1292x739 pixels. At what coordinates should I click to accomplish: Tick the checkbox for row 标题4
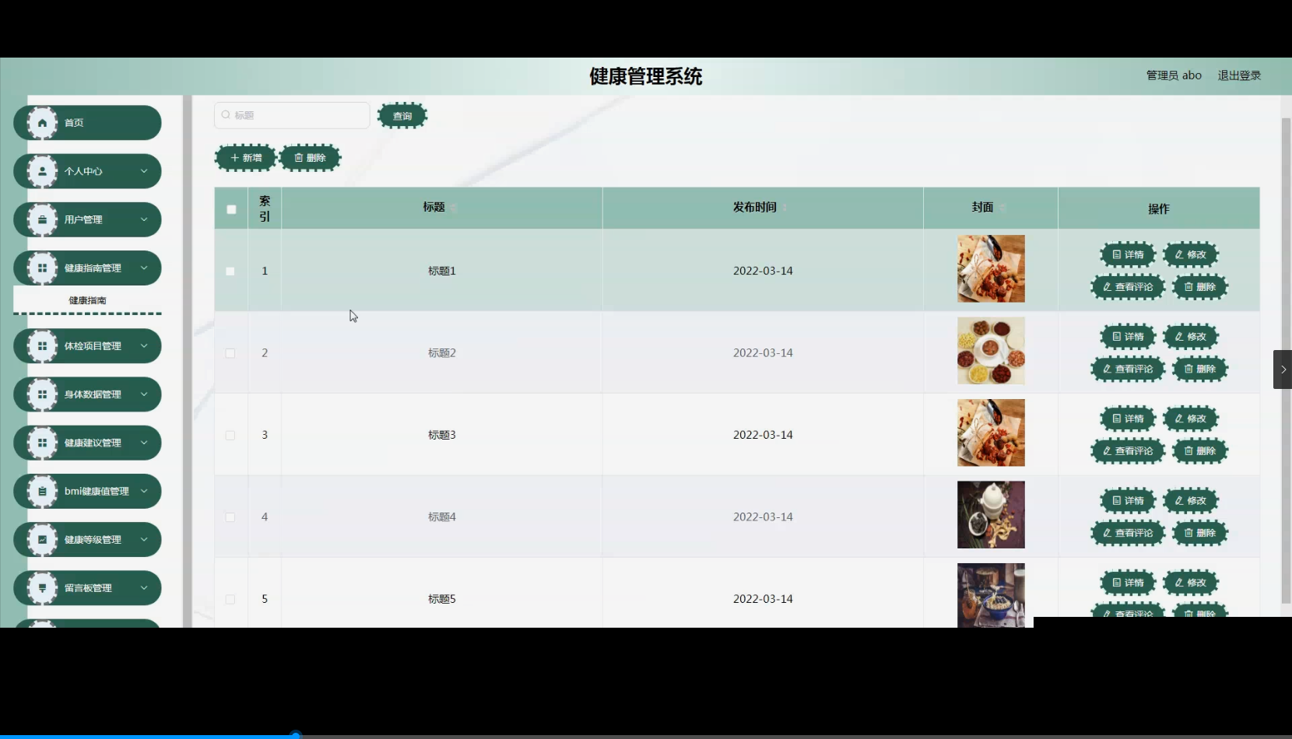[230, 517]
